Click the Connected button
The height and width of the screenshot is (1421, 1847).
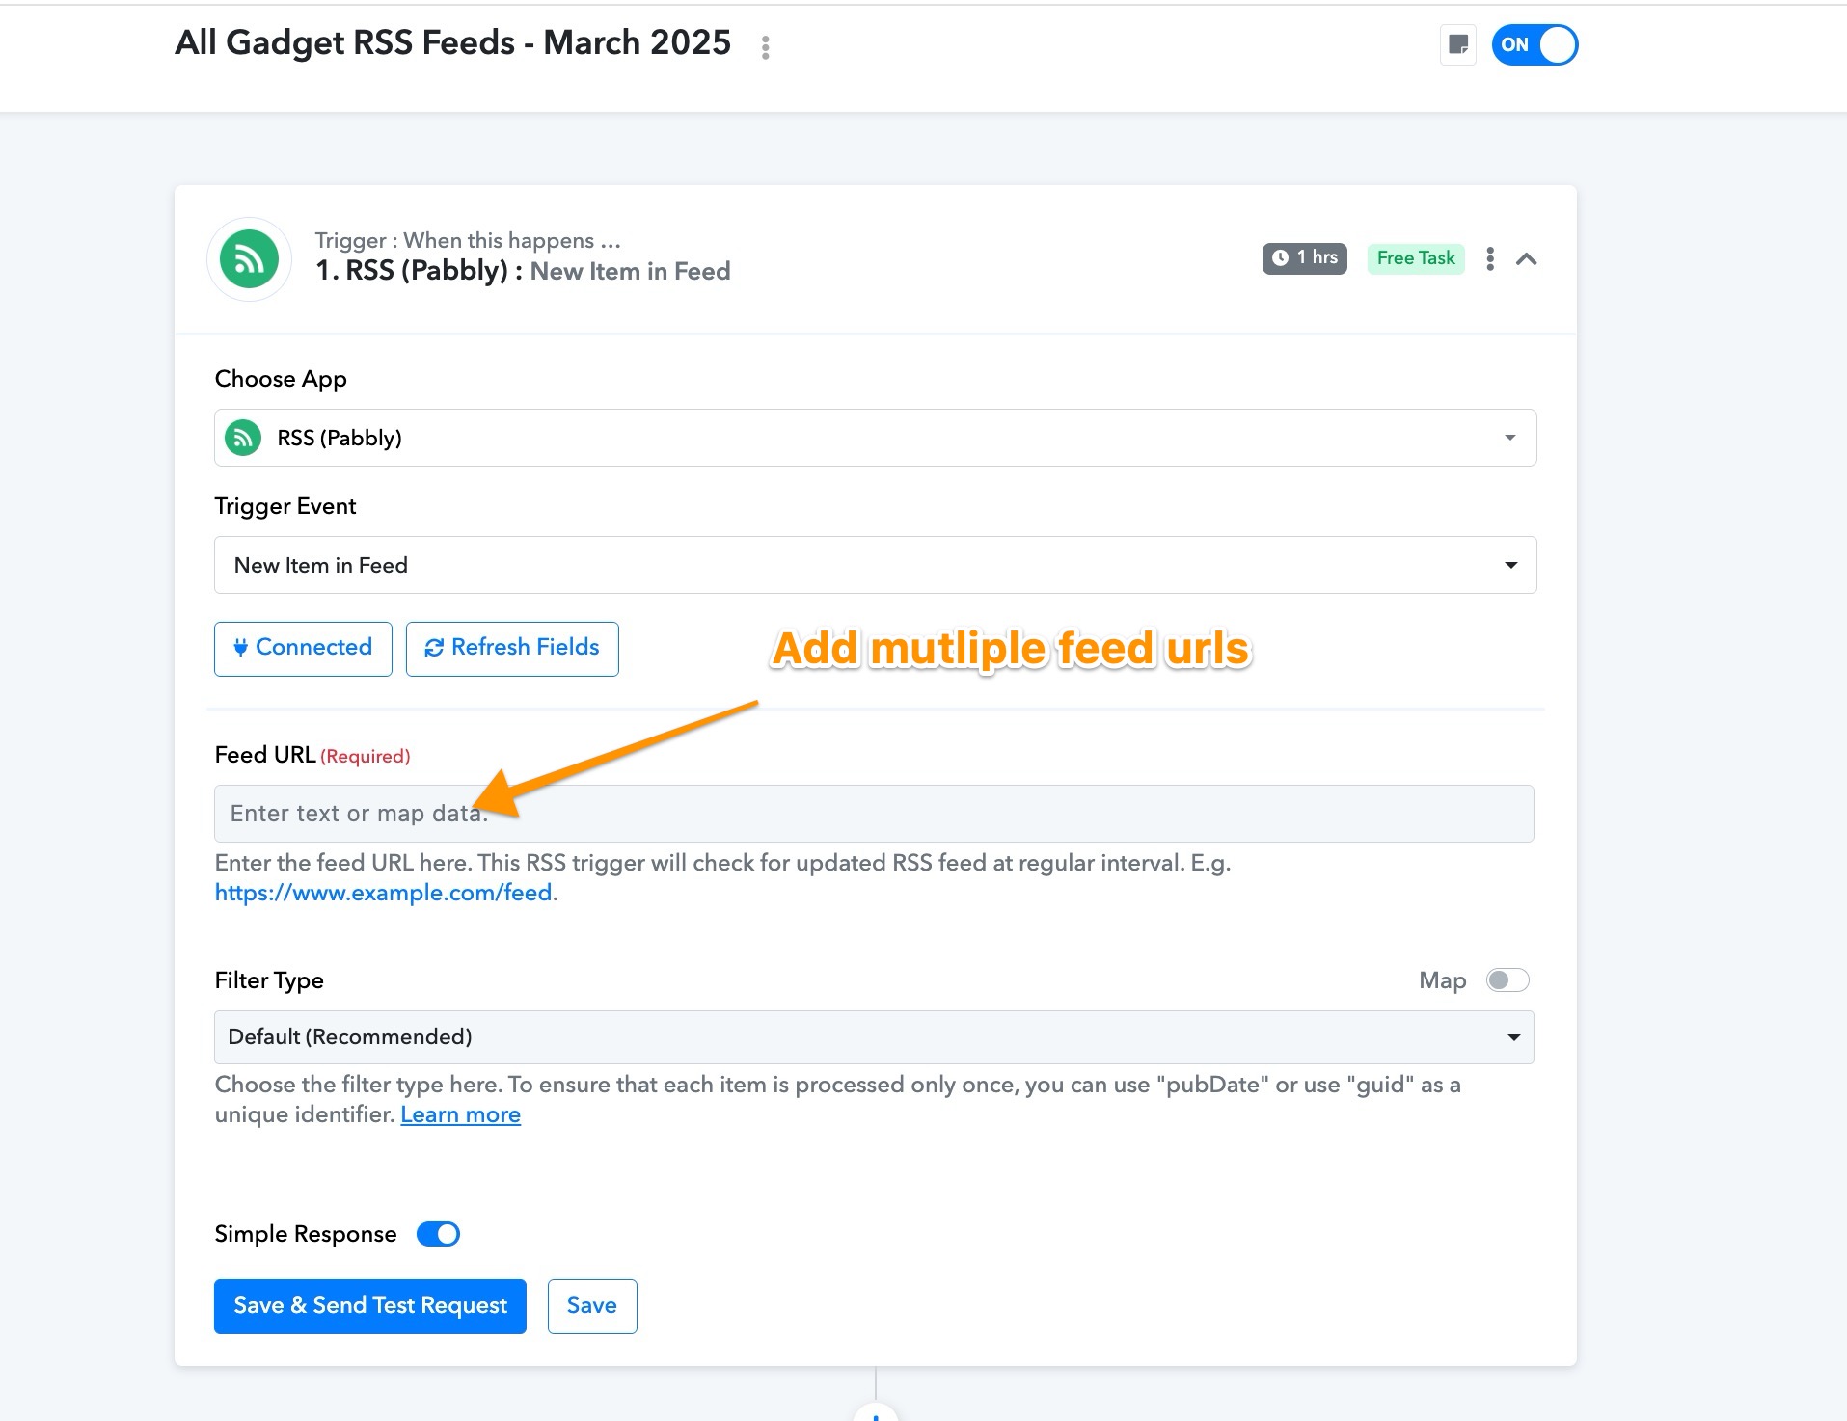pos(303,649)
